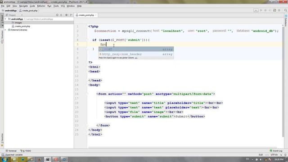Open the Refactor menu
This screenshot has width=288, height=162.
[x=41, y=6]
